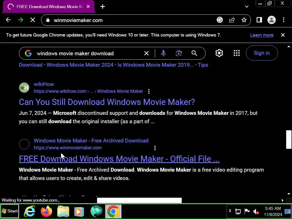Viewport: 292px width, 219px height.
Task: Click the Chrome taskbar button
Action: (x=113, y=211)
